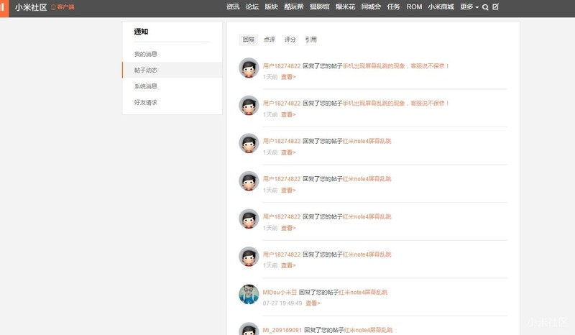The width and height of the screenshot is (575, 335).
Task: Visit the 摄影馆 section
Action: 319,6
